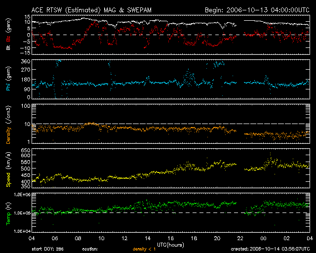This screenshot has width=316, height=253.
Task: Click the "18" hour tick label
Action: [x=194, y=238]
